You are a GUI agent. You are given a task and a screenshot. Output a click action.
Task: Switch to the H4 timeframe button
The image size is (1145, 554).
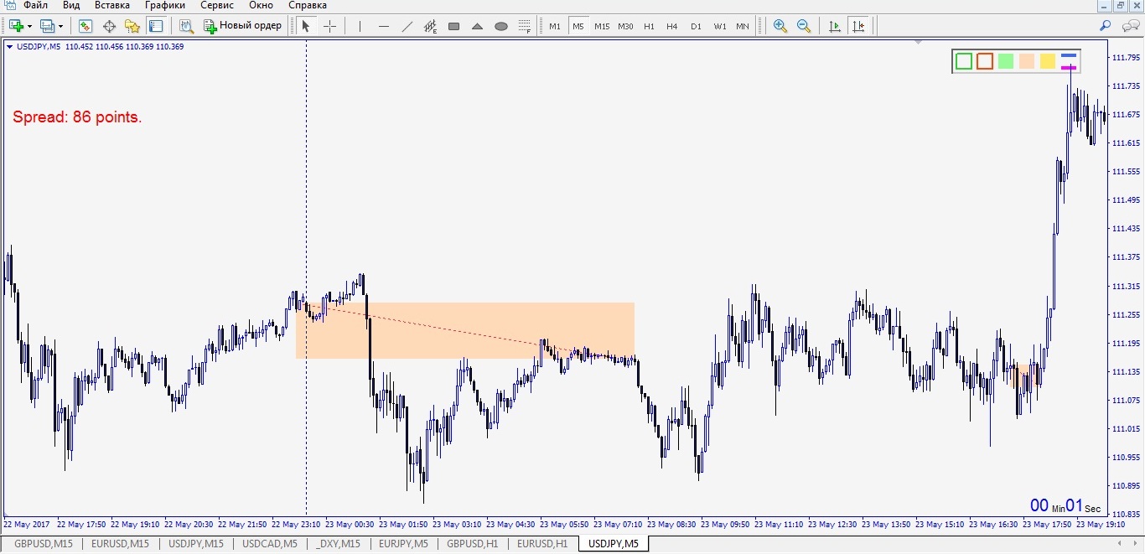[x=672, y=26]
